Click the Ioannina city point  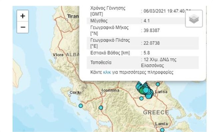[102, 93]
